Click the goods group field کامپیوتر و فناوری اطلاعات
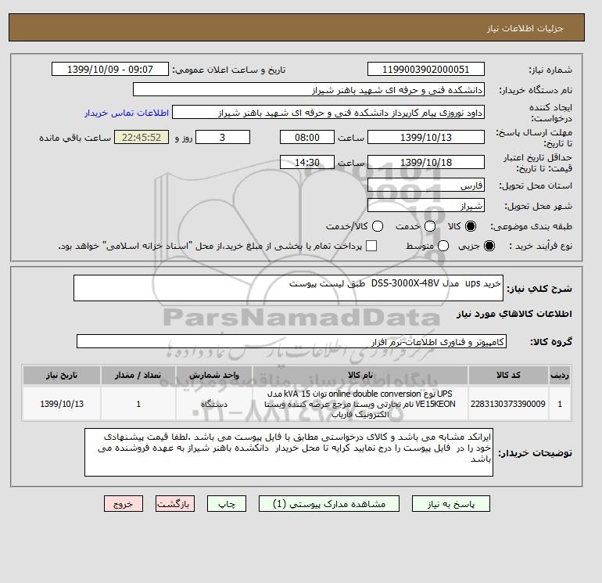Screen dimensions: 602x583 292,341
